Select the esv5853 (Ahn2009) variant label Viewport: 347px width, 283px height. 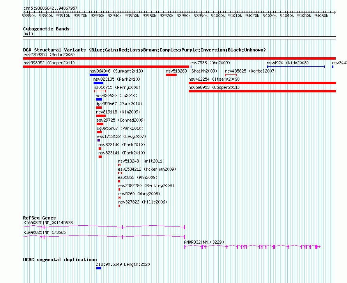pyautogui.click(x=138, y=177)
